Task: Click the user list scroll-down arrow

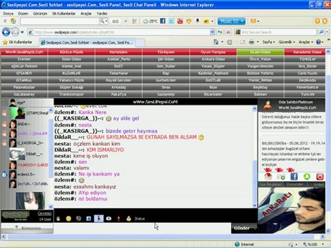Action: point(51,206)
